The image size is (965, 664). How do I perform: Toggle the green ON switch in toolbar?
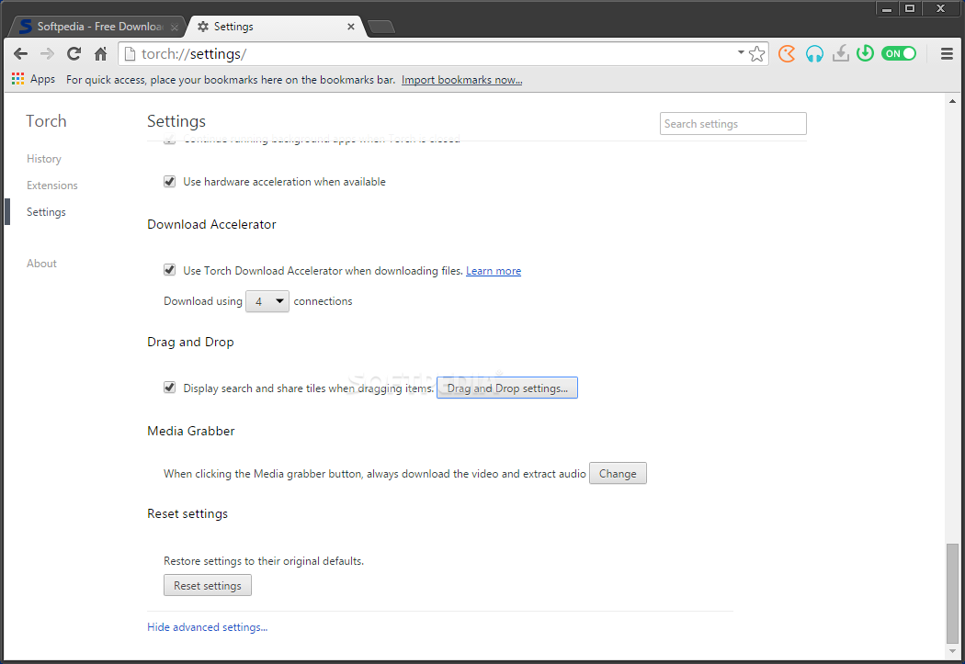click(x=899, y=53)
